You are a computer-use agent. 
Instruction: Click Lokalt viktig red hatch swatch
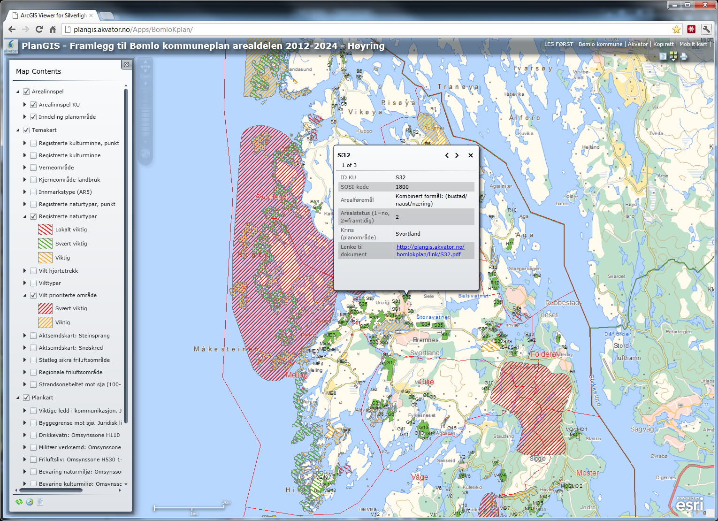click(45, 230)
